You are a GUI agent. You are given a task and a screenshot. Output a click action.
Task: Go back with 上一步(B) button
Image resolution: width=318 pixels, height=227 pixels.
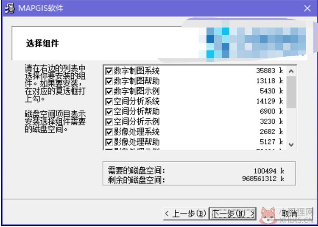pyautogui.click(x=186, y=213)
